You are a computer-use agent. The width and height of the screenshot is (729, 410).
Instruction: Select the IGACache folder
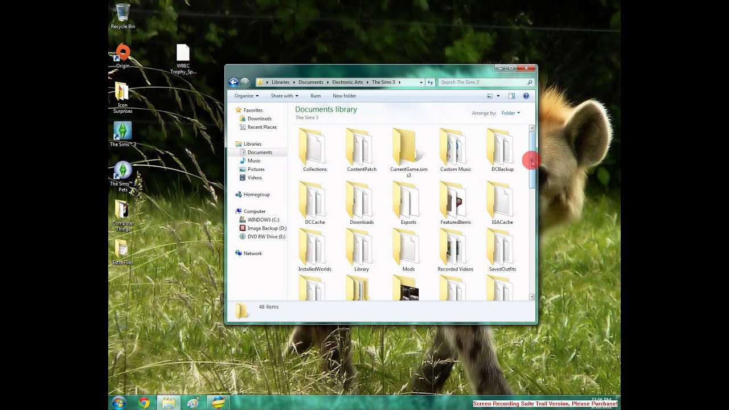point(502,203)
